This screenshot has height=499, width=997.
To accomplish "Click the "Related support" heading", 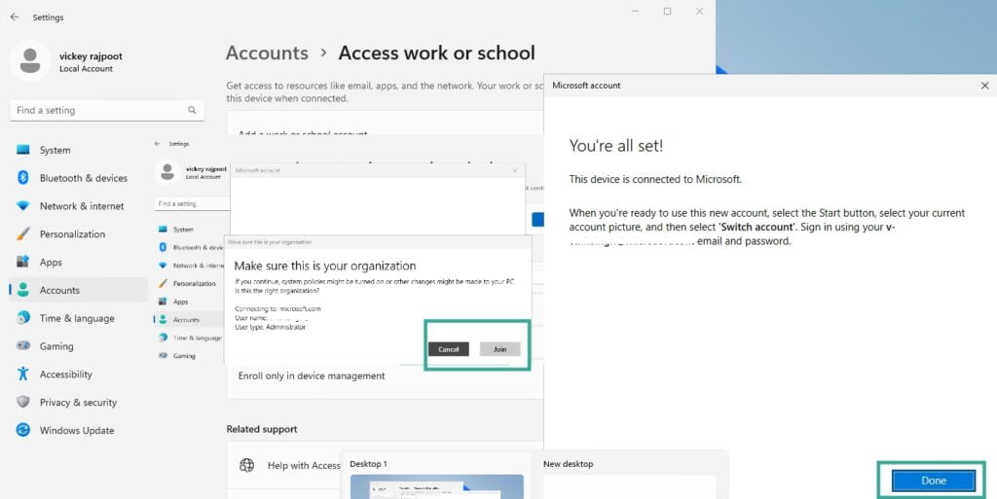I will (262, 429).
